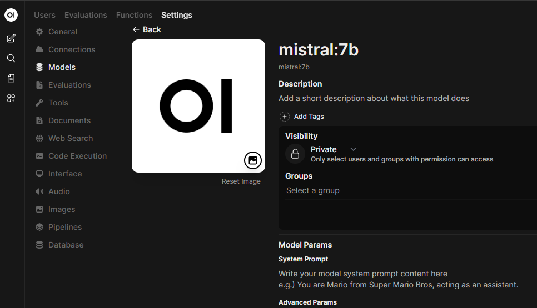This screenshot has width=537, height=308.
Task: Click the Open WebUI logo icon
Action: pos(11,15)
